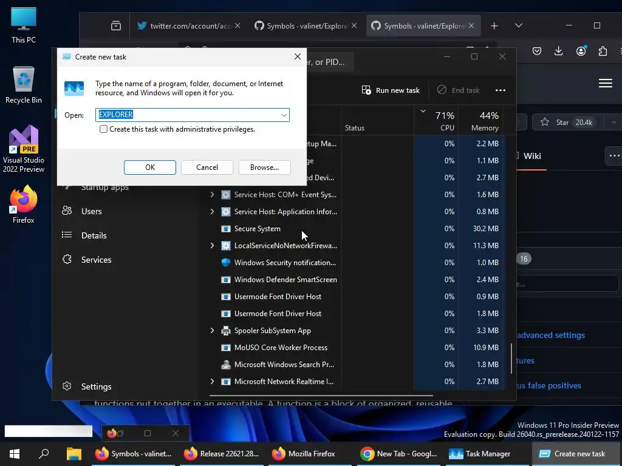The image size is (622, 466).
Task: Open taskbar Search
Action: click(x=44, y=454)
